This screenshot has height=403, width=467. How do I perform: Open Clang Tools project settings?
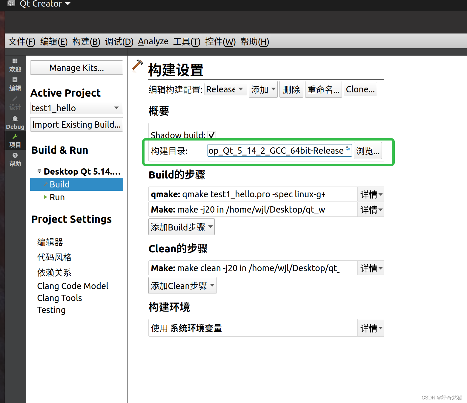click(59, 298)
